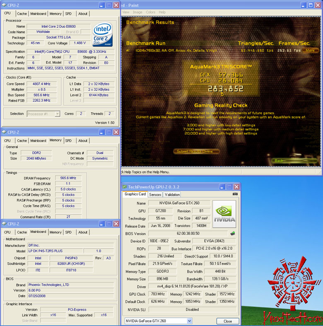
Task: Click the Bandwidth value 139.1 GB/s
Action: pos(220,279)
